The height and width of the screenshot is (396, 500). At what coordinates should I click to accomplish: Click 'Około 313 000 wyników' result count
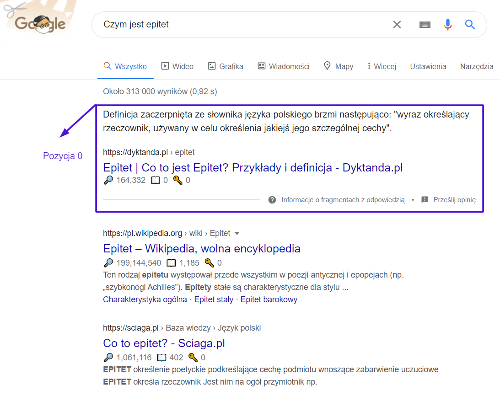145,91
